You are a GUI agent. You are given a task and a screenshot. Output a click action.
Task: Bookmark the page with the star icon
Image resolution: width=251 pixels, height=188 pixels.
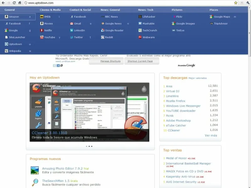click(236, 3)
